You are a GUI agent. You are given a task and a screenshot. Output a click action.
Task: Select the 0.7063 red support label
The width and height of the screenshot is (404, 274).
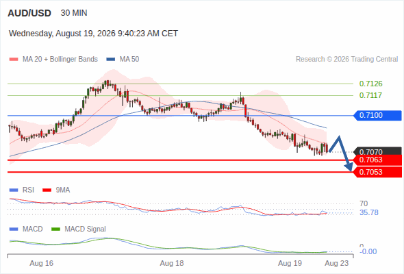(377, 160)
